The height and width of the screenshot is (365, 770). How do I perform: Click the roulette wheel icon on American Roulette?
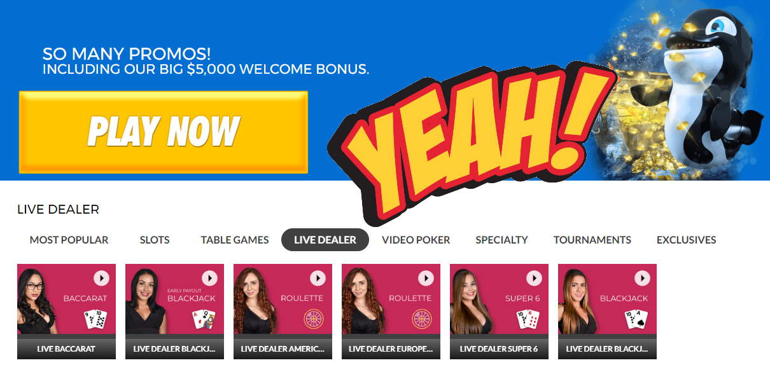(x=312, y=319)
